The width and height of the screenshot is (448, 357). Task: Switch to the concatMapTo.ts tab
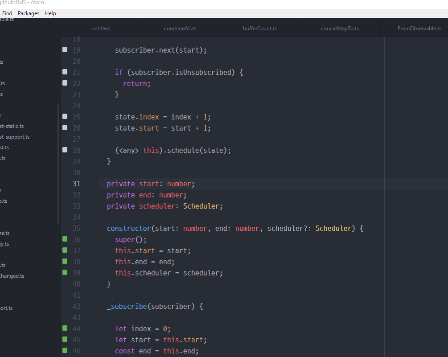tap(340, 29)
